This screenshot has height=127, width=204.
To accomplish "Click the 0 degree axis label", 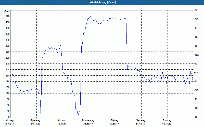I will (9, 117).
